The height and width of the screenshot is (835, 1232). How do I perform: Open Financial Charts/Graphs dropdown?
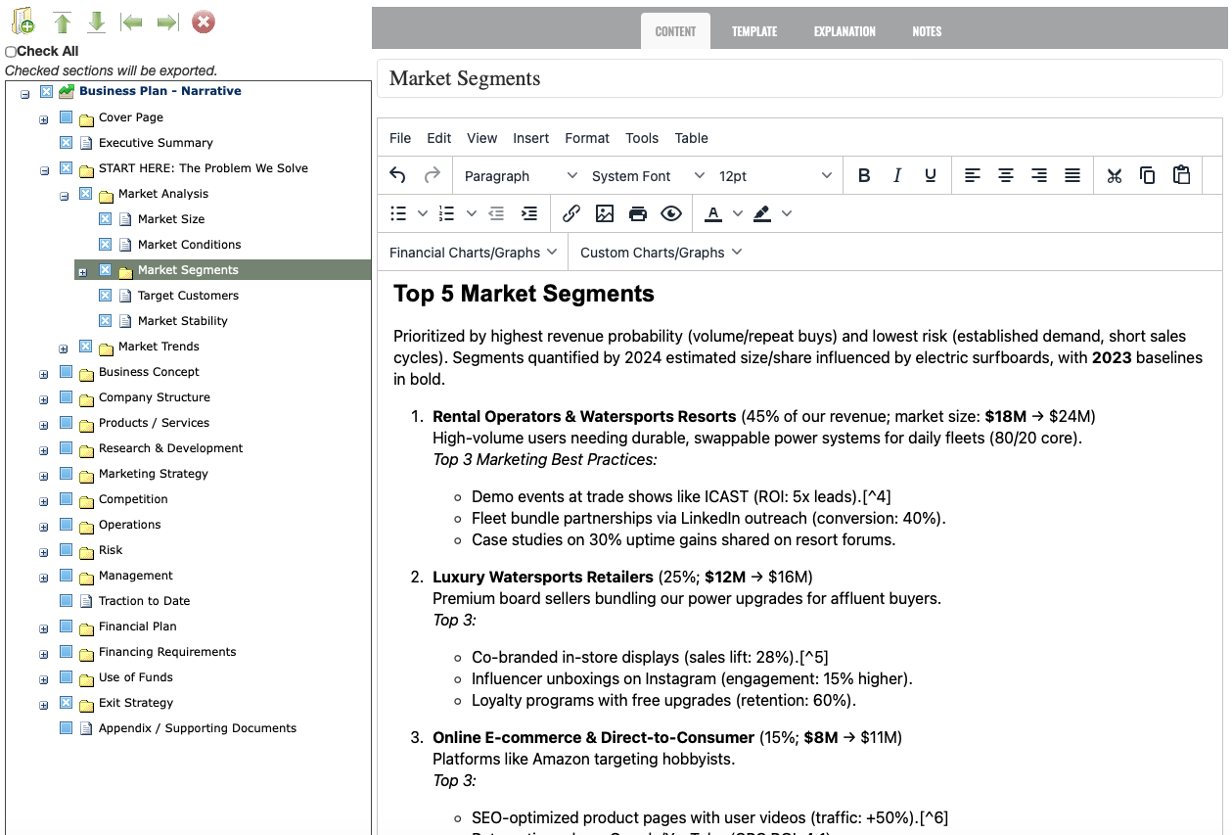[474, 253]
